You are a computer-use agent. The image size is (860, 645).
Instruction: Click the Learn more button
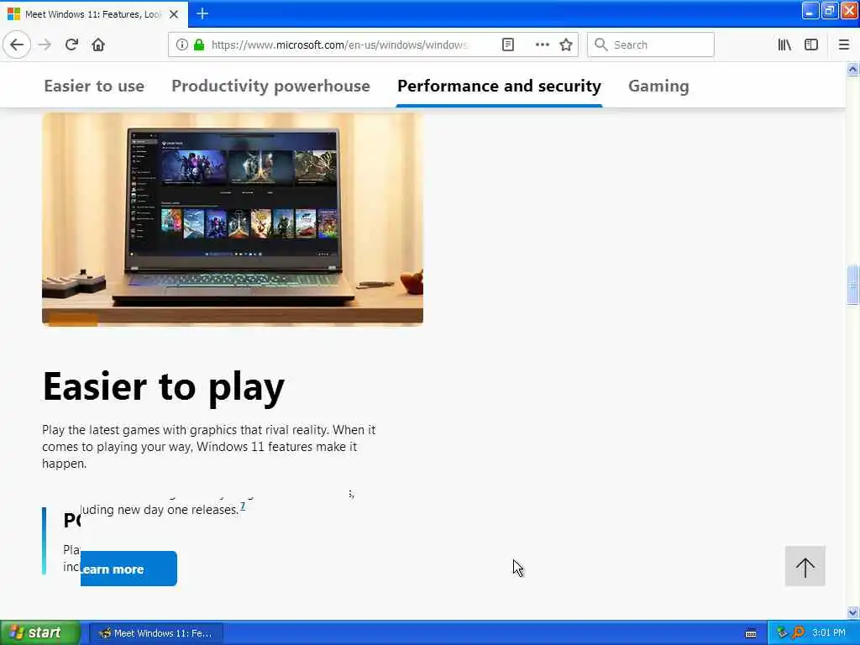click(128, 569)
